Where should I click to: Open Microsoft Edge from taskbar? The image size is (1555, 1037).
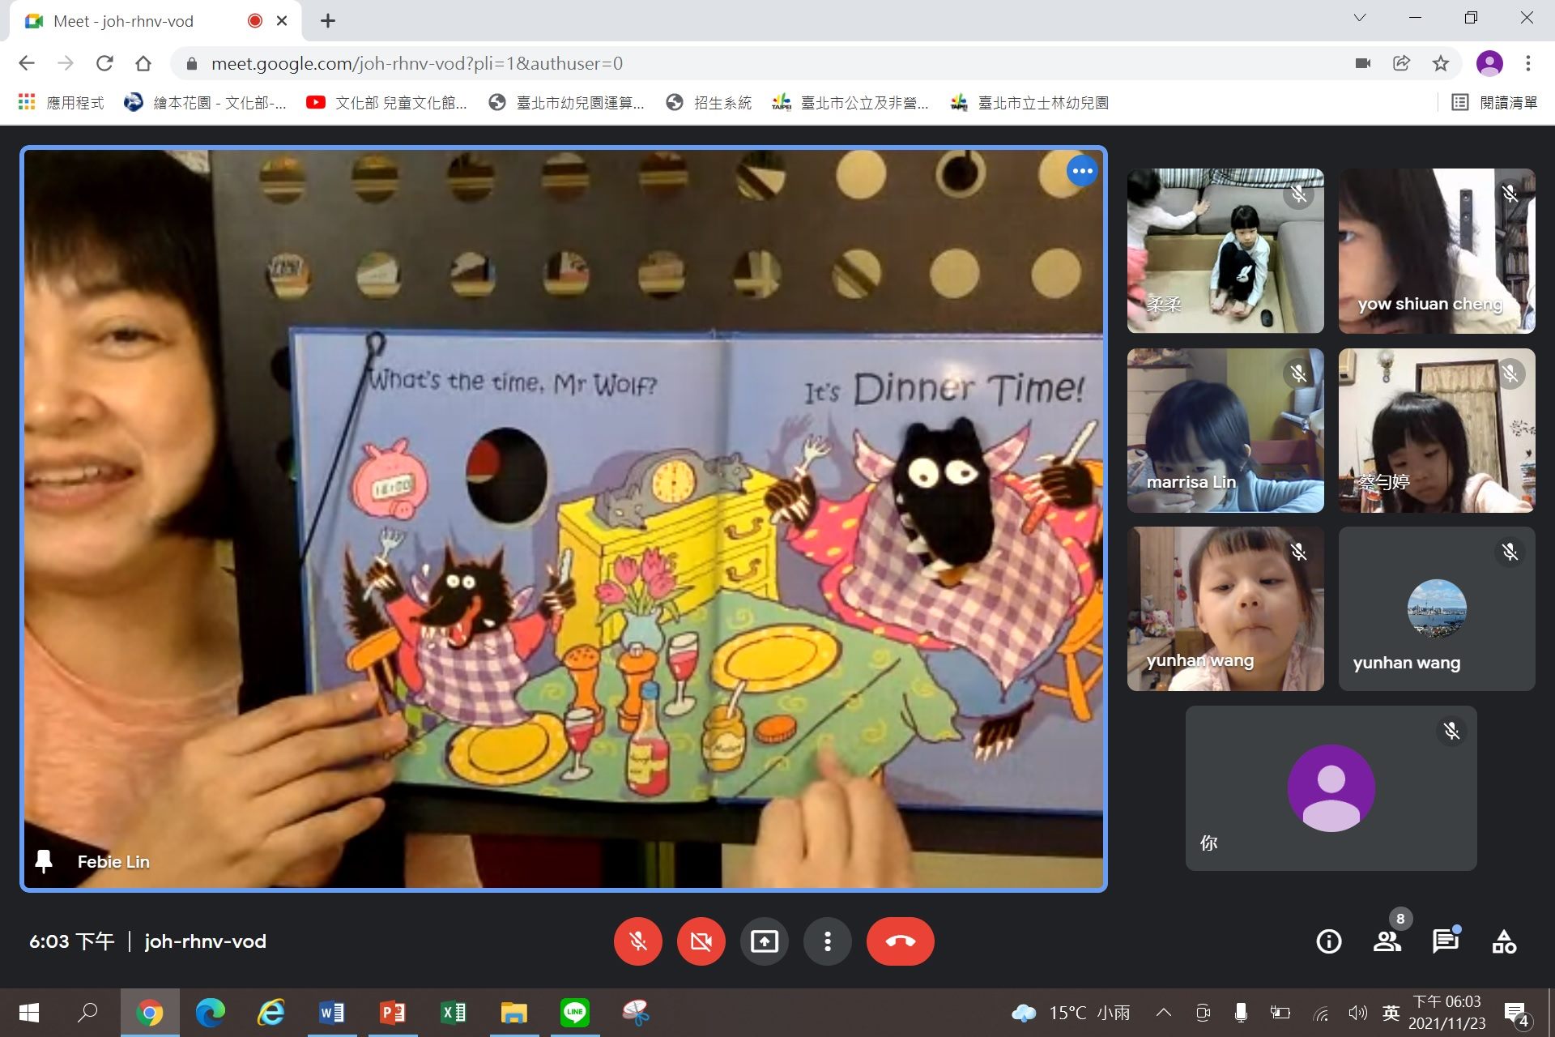pos(211,1013)
